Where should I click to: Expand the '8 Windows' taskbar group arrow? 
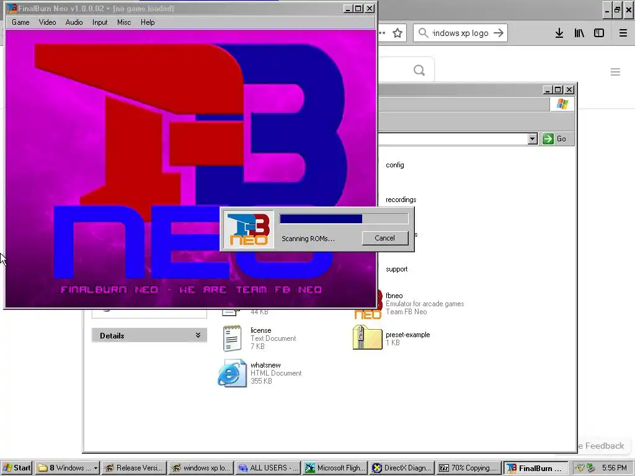[96, 468]
